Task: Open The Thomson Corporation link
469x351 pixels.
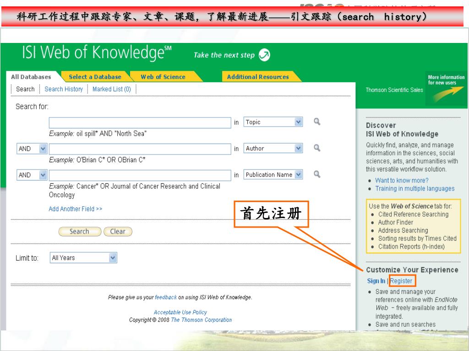Action: tap(202, 319)
